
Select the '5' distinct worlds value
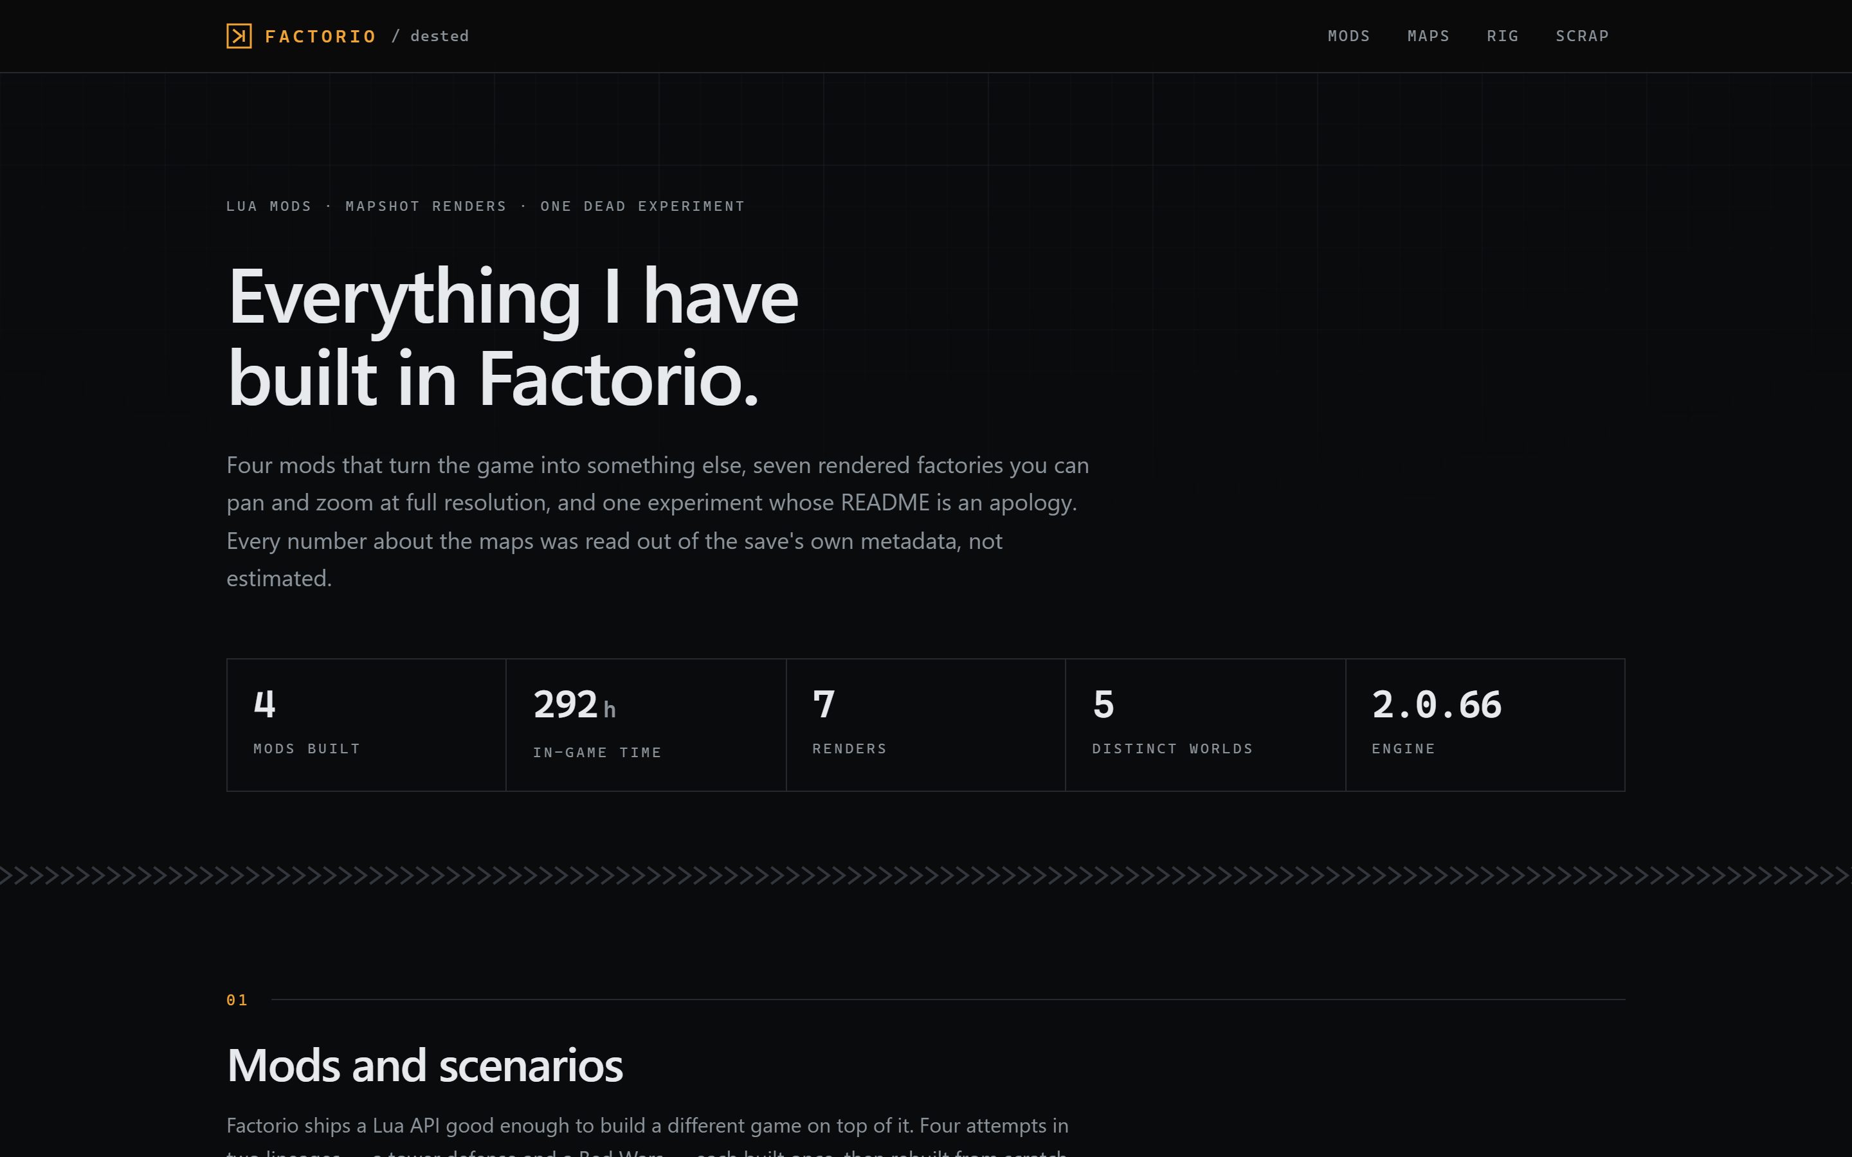click(1103, 704)
